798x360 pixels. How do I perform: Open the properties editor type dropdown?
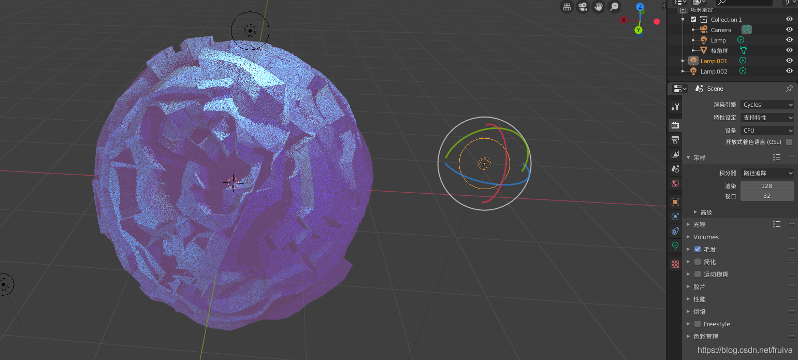coord(680,89)
